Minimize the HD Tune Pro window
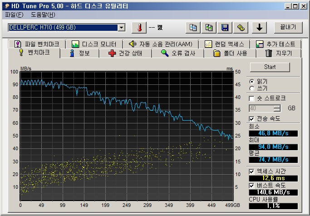Viewport: 310px width, 216px height. point(288,6)
